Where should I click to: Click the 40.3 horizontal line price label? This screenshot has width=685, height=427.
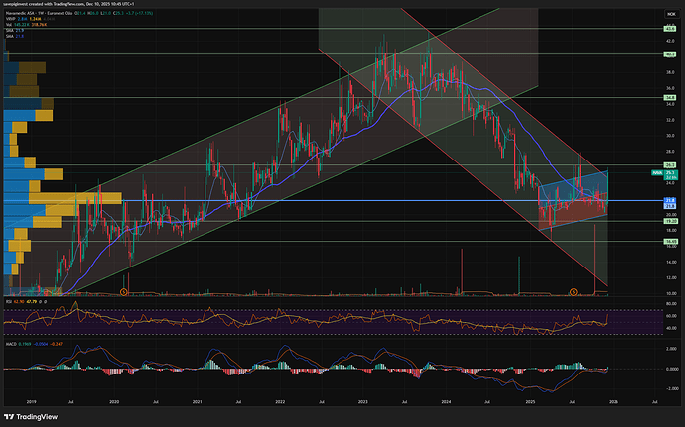pyautogui.click(x=670, y=55)
